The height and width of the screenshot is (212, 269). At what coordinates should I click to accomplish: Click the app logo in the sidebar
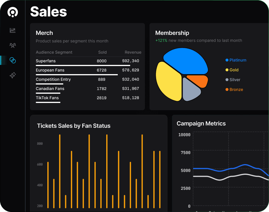pos(12,12)
